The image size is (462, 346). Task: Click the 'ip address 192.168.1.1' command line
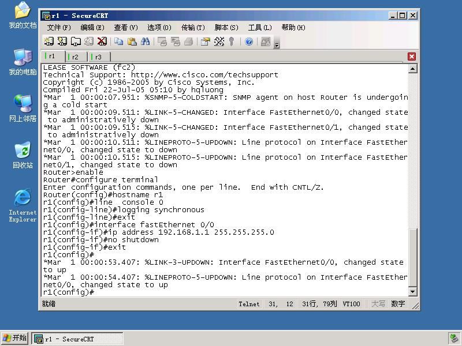click(158, 232)
